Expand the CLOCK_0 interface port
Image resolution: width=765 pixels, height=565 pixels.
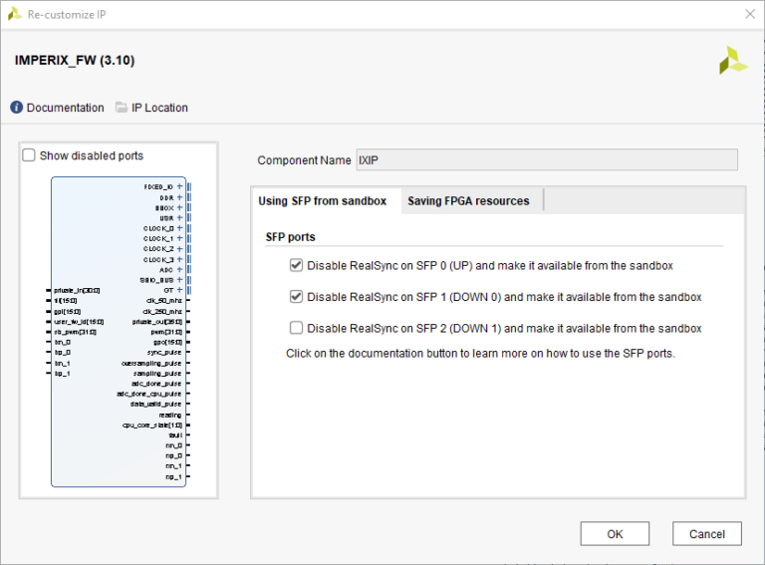click(x=179, y=228)
